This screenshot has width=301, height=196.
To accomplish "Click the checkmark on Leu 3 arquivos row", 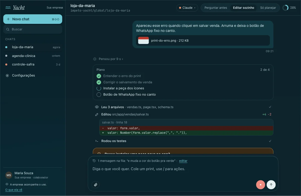I will pos(270,107).
